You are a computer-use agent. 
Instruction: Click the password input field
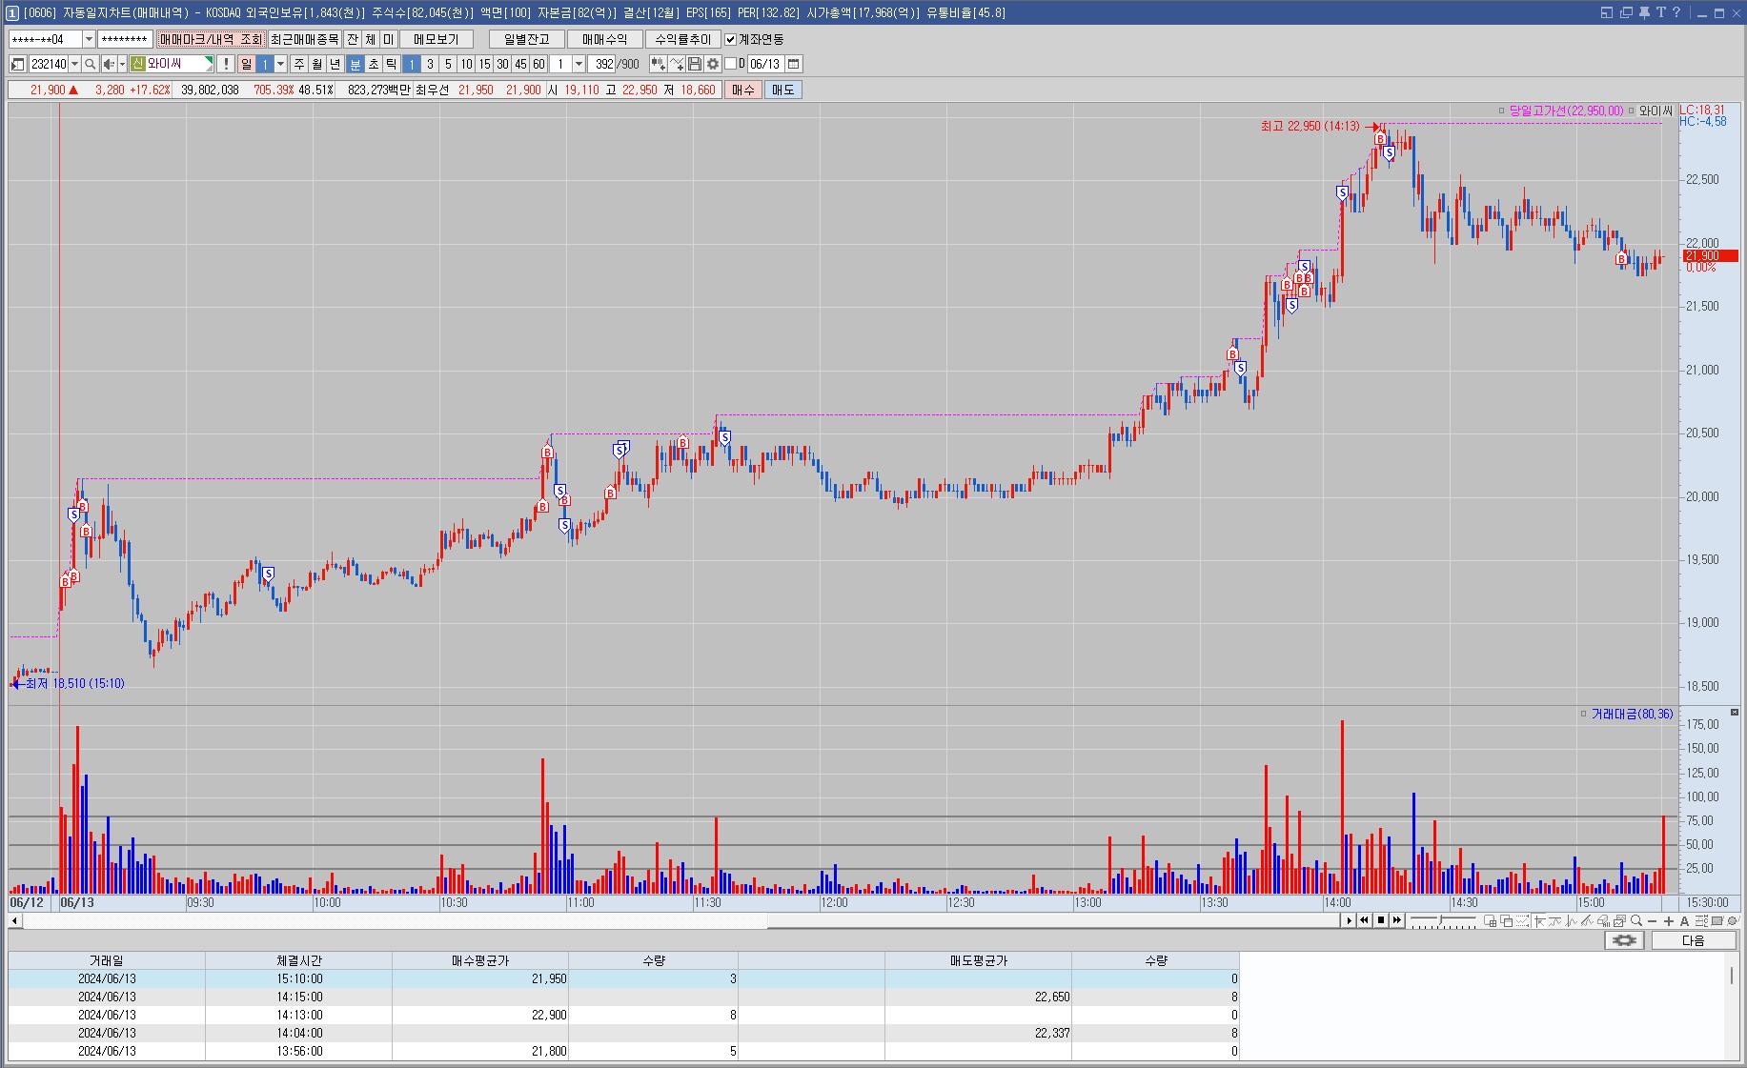124,39
